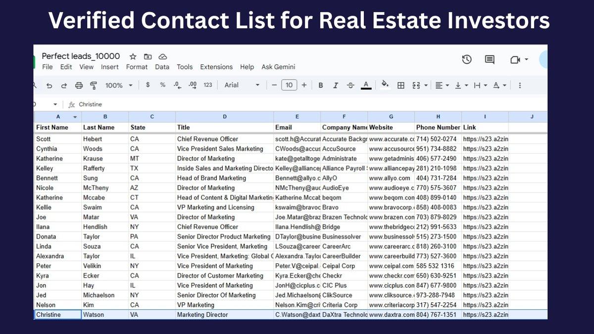Click the Phone Number header cell

tap(438, 127)
